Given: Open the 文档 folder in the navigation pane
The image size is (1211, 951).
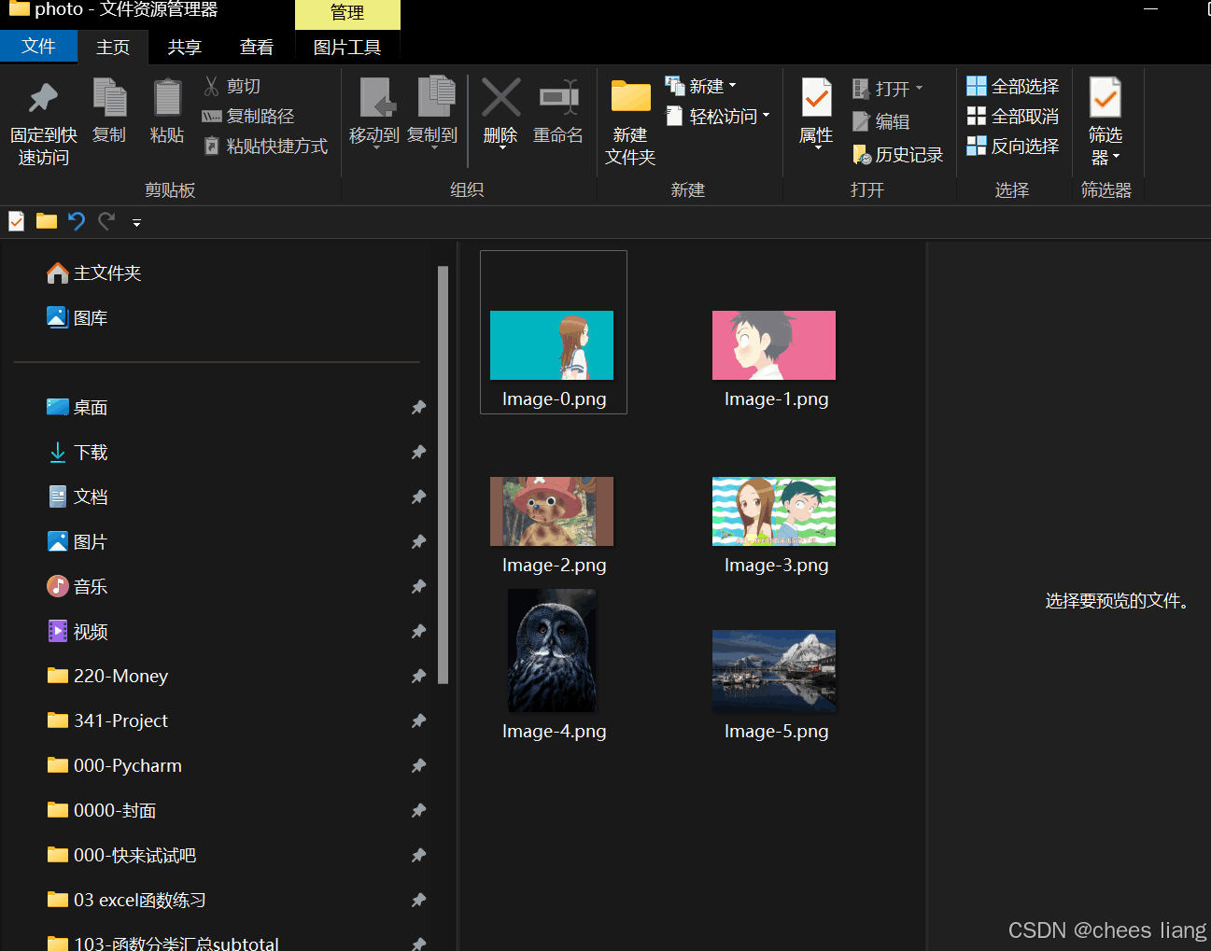Looking at the screenshot, I should [x=77, y=496].
